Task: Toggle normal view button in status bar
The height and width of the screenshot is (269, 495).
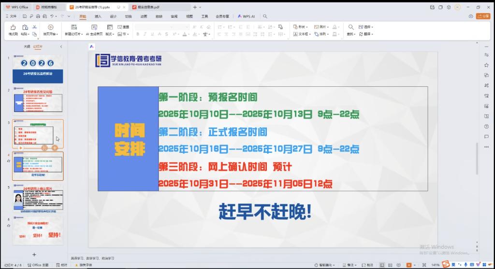Action: click(382, 265)
